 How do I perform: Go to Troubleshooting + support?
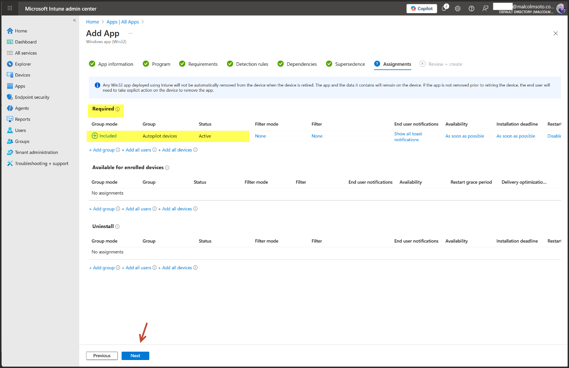pyautogui.click(x=41, y=163)
